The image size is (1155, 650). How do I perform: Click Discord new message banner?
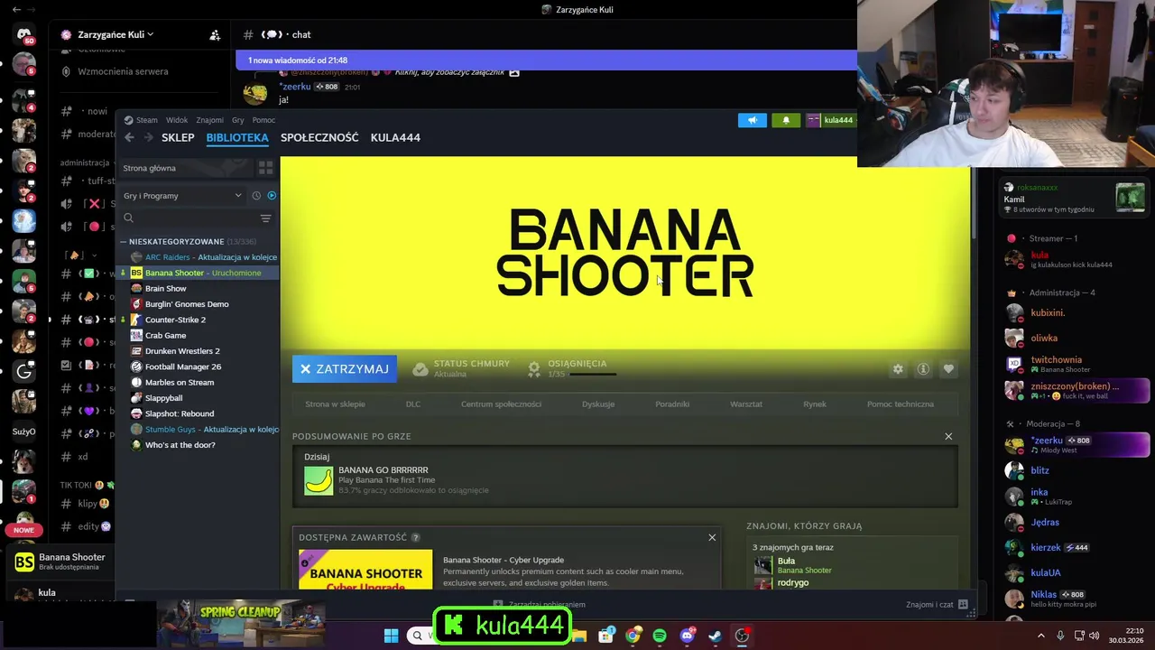tap(546, 60)
